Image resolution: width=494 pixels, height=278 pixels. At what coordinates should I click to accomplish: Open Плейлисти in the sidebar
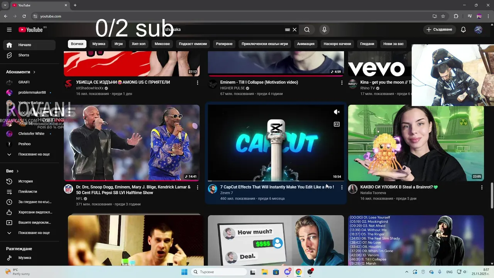pos(29,192)
